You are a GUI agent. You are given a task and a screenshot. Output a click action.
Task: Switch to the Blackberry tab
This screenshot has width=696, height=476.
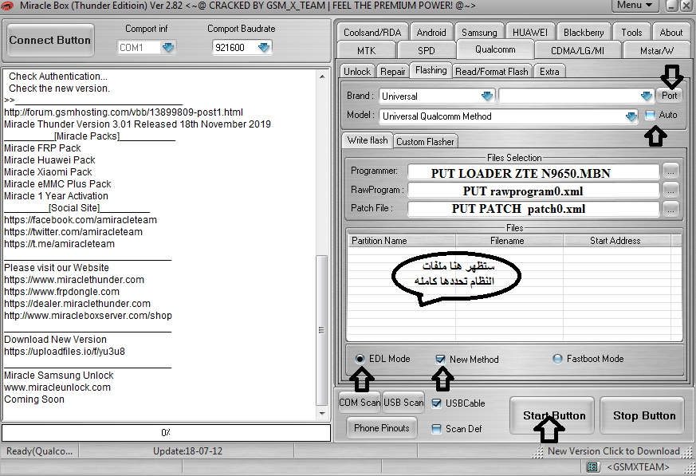(584, 33)
